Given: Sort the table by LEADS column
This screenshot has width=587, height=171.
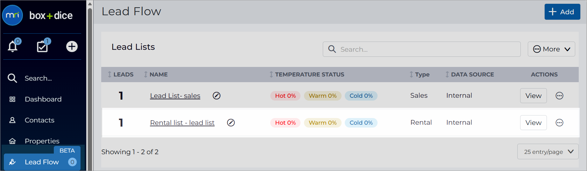Looking at the screenshot, I should click(121, 75).
